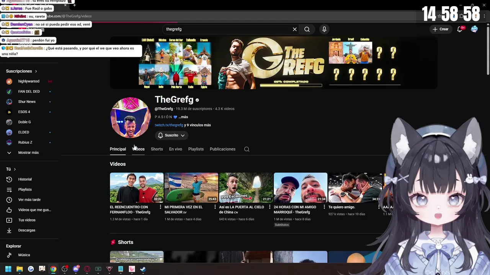Switch to Chrome in the taskbar
The image size is (490, 275).
pyautogui.click(x=53, y=269)
